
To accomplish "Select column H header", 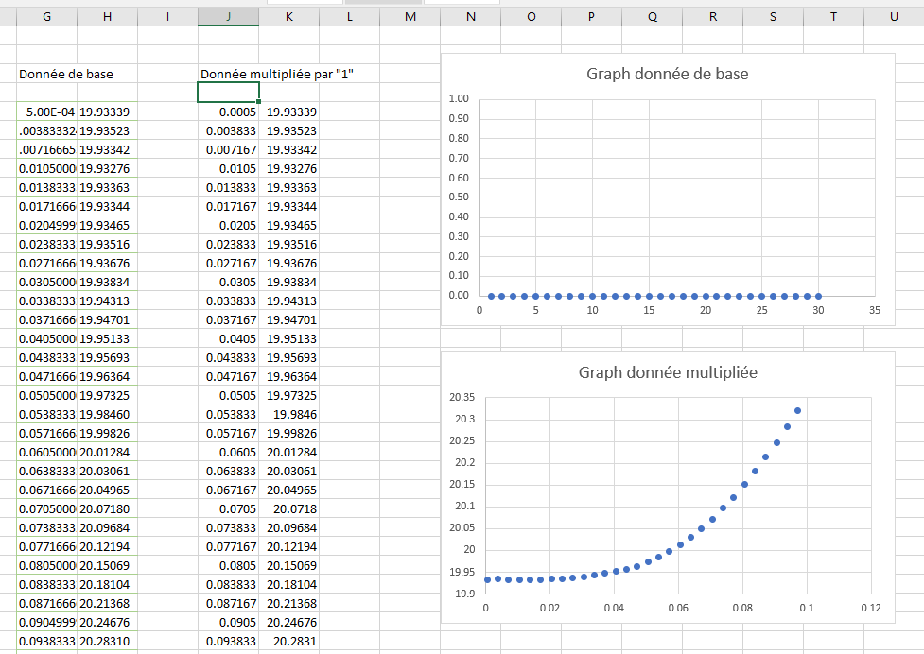I will (x=107, y=16).
